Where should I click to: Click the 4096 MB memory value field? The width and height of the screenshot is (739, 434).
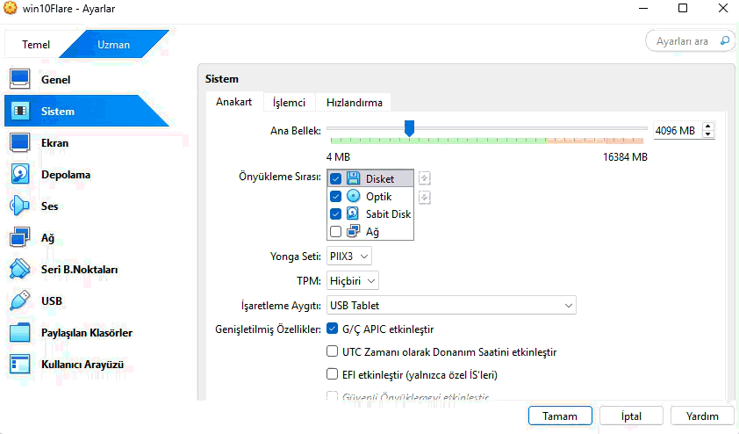(676, 130)
